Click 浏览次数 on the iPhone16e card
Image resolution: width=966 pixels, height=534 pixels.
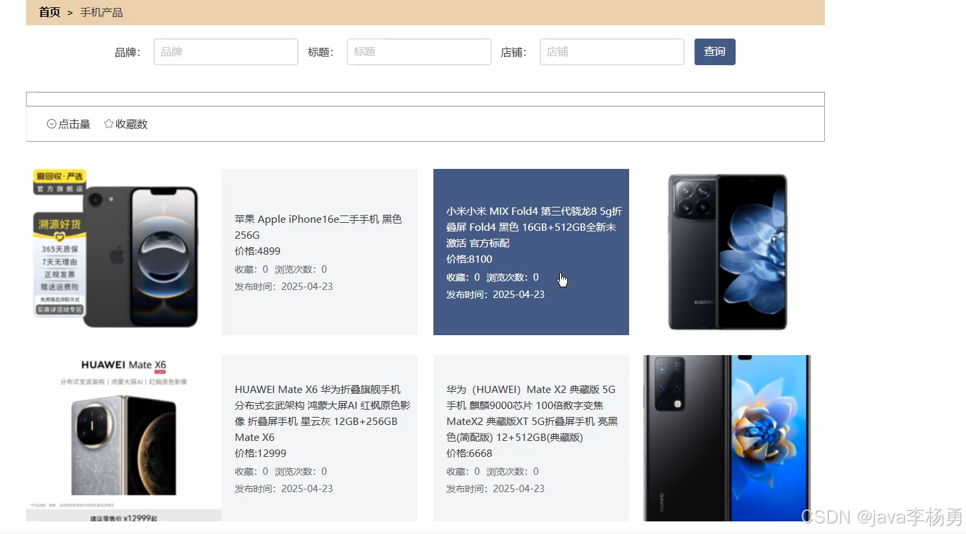[301, 269]
